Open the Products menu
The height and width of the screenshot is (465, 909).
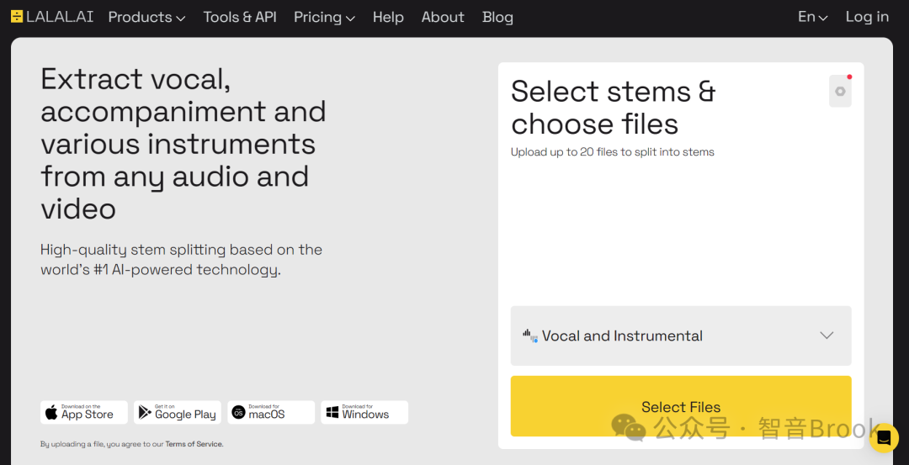coord(146,18)
